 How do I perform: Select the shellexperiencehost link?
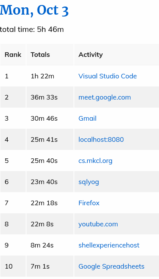(109, 245)
